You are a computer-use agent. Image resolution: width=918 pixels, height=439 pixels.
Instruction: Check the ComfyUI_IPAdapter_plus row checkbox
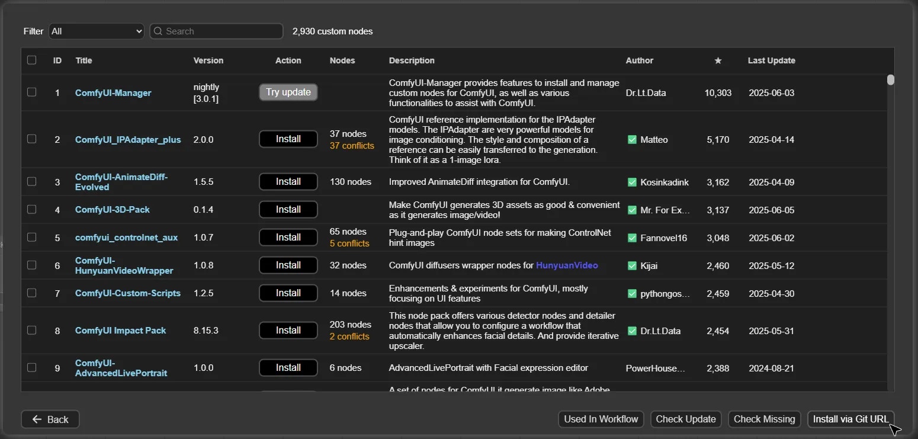pos(32,139)
